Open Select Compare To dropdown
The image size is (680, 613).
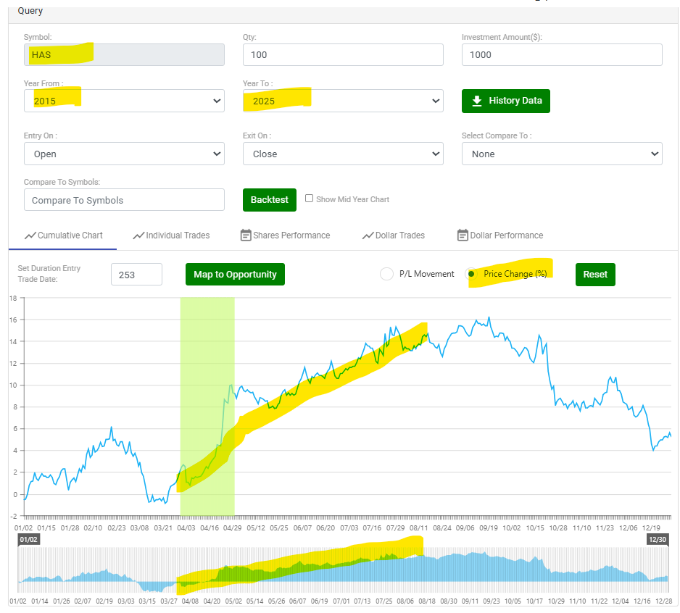click(x=562, y=154)
